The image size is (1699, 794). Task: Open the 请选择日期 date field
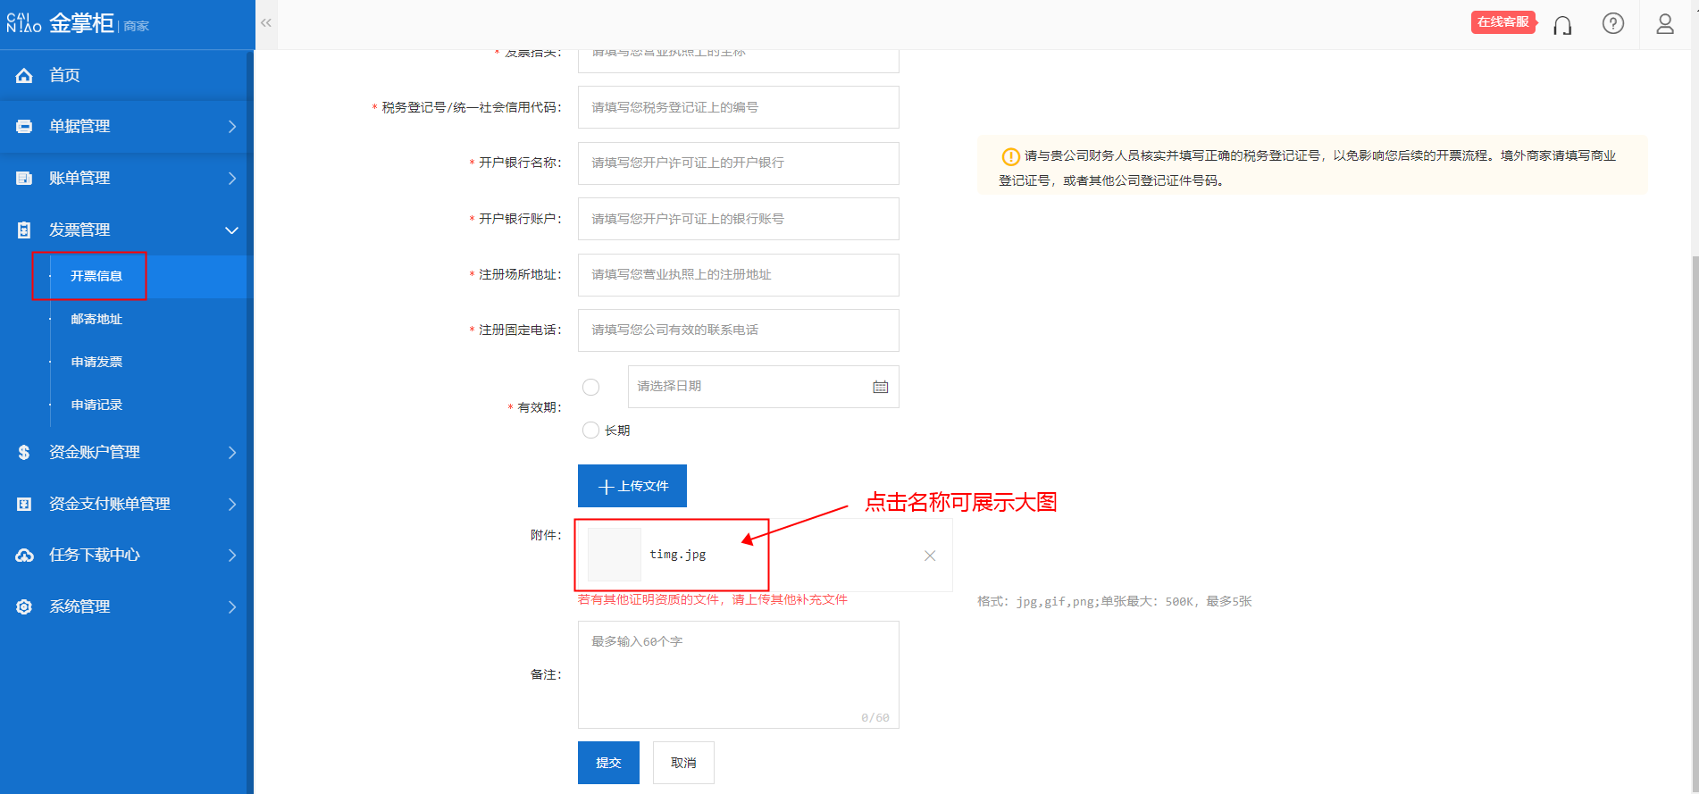(x=764, y=387)
